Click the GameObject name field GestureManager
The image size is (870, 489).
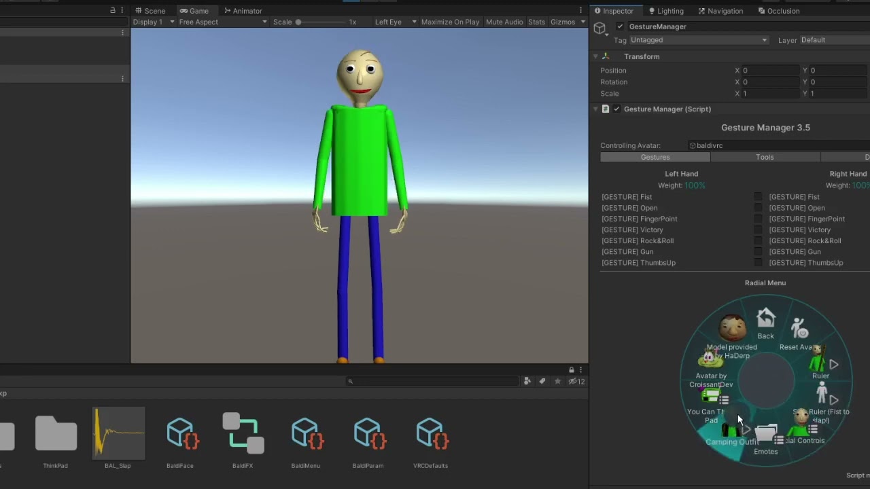(748, 26)
